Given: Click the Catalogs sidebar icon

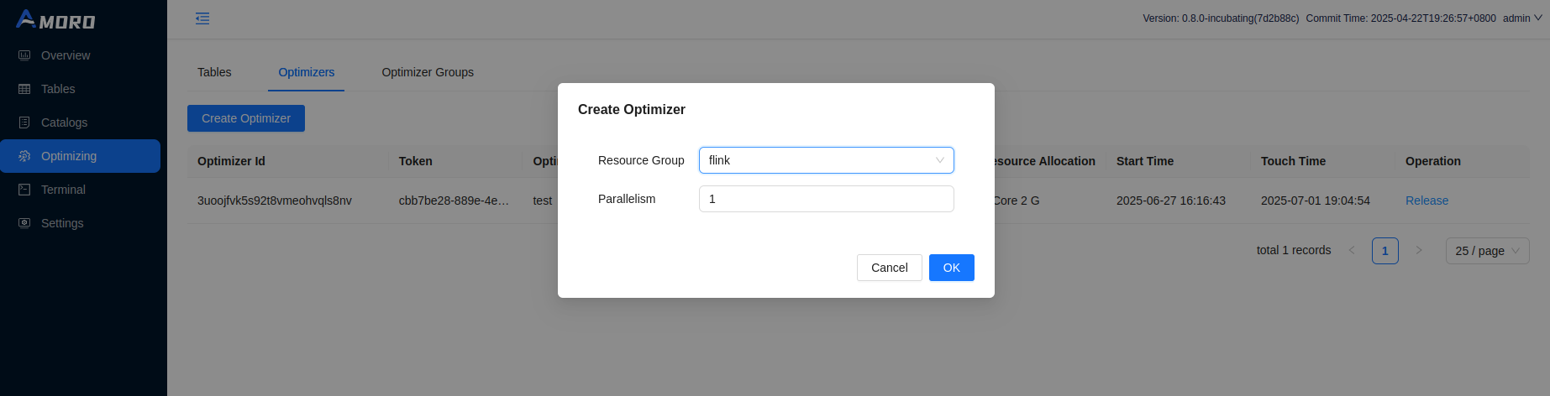Looking at the screenshot, I should tap(24, 122).
